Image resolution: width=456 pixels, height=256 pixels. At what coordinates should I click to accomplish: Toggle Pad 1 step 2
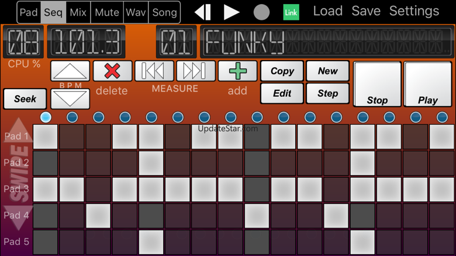pos(72,137)
